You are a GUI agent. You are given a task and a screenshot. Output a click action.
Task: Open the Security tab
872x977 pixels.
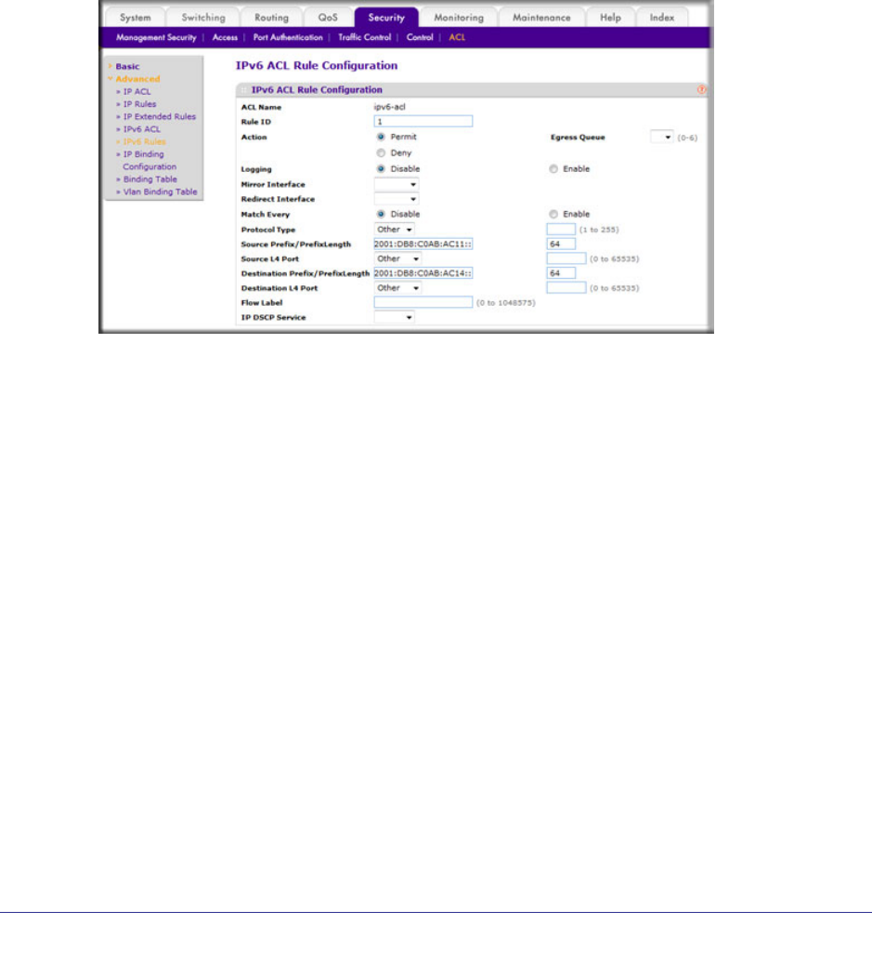[386, 18]
